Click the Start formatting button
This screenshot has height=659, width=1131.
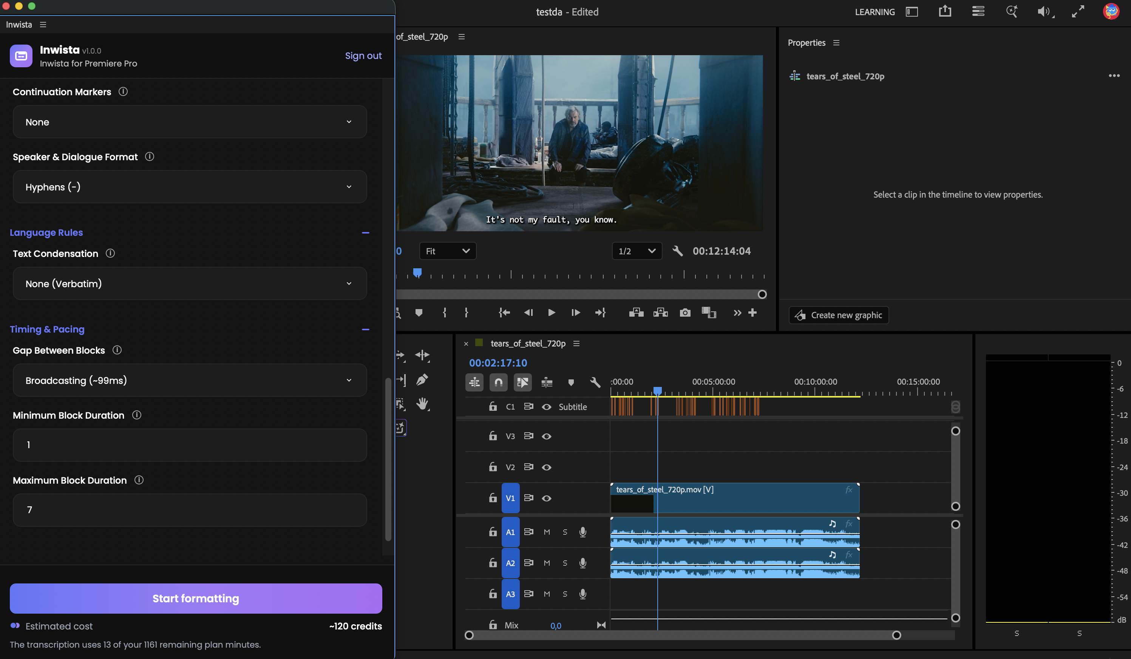[x=196, y=599]
